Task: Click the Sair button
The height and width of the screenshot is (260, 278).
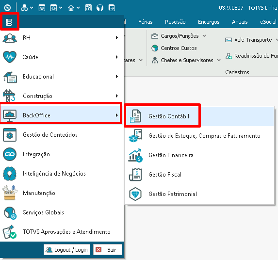Action: [108, 250]
